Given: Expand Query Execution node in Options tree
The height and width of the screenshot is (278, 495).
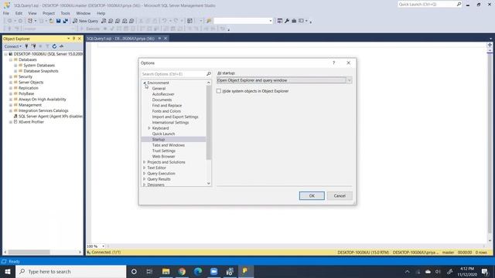Looking at the screenshot, I should 145,174.
